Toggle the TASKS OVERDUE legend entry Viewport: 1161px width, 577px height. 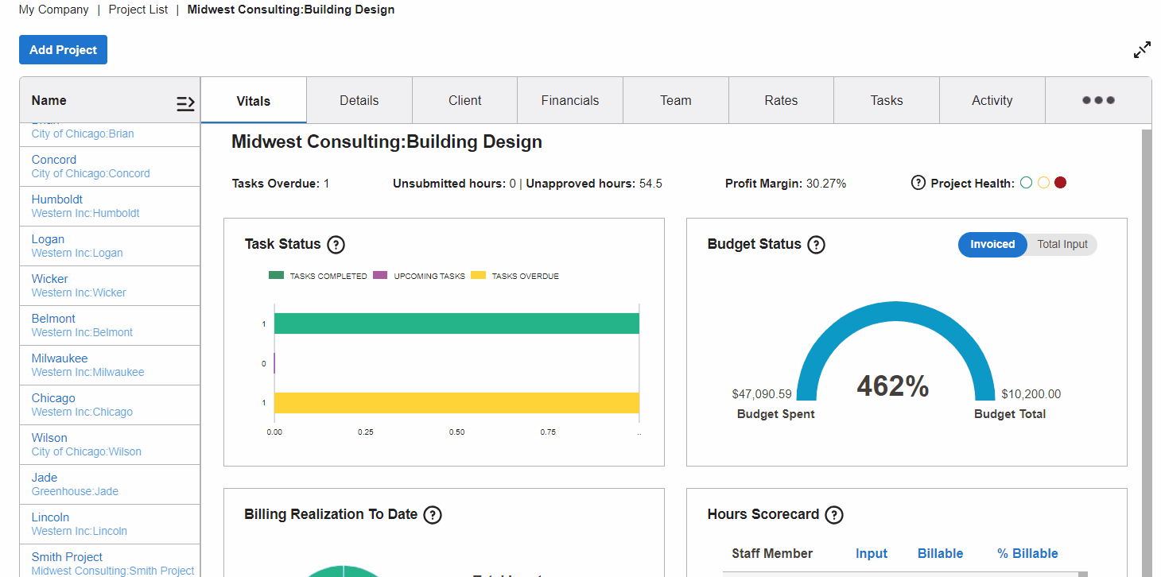point(514,276)
